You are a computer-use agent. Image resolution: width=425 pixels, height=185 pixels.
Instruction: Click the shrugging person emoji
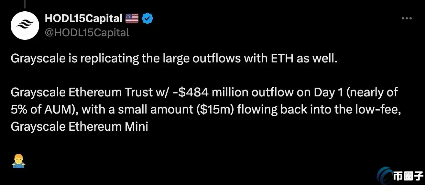click(x=18, y=161)
